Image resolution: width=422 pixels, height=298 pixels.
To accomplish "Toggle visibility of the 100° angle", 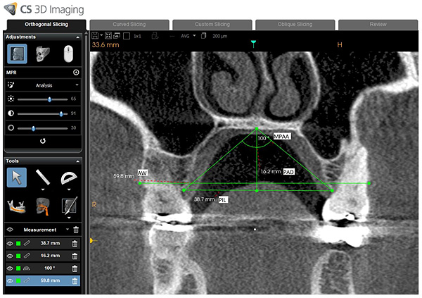I will pos(10,268).
